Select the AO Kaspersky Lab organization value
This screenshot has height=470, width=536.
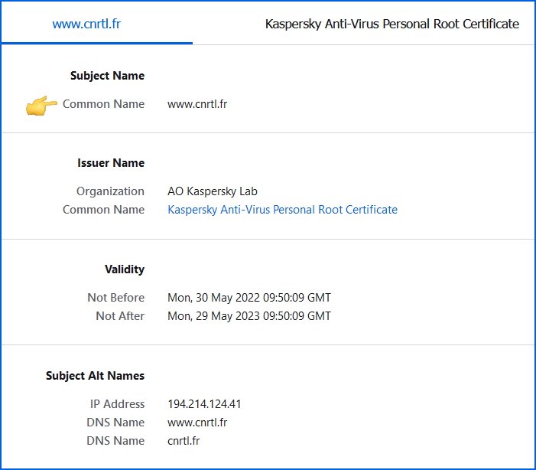pos(213,191)
